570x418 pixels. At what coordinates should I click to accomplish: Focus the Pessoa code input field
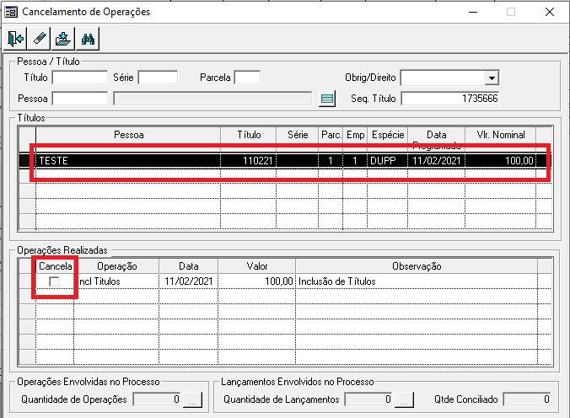pos(80,99)
